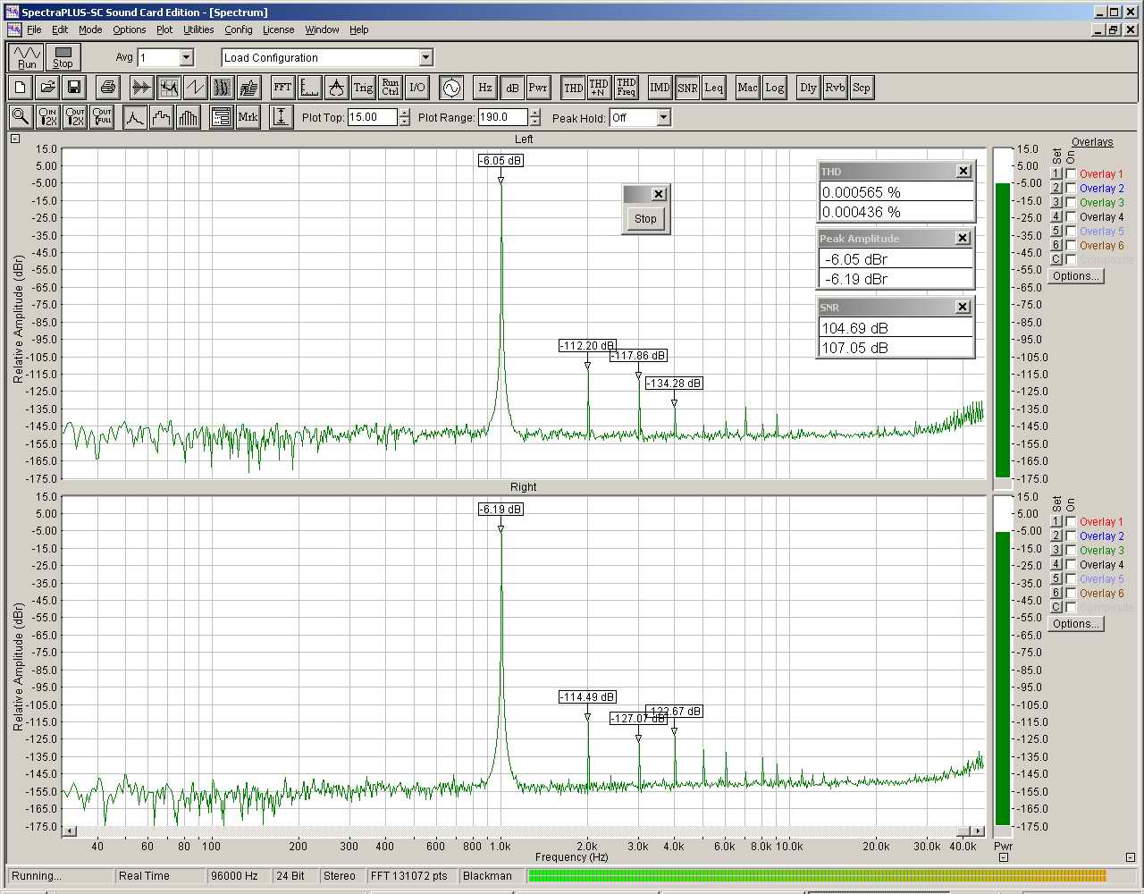Enable Overlay 2 checkbox in Right plot
The height and width of the screenshot is (894, 1144).
tap(1071, 536)
